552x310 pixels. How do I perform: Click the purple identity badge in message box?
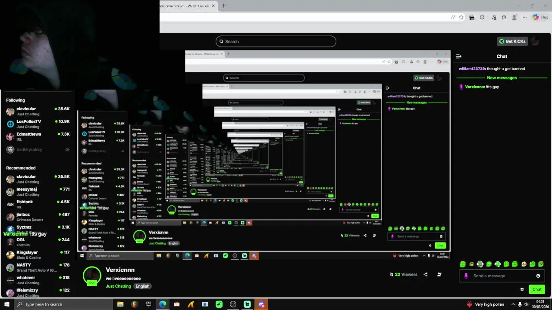[x=466, y=276]
